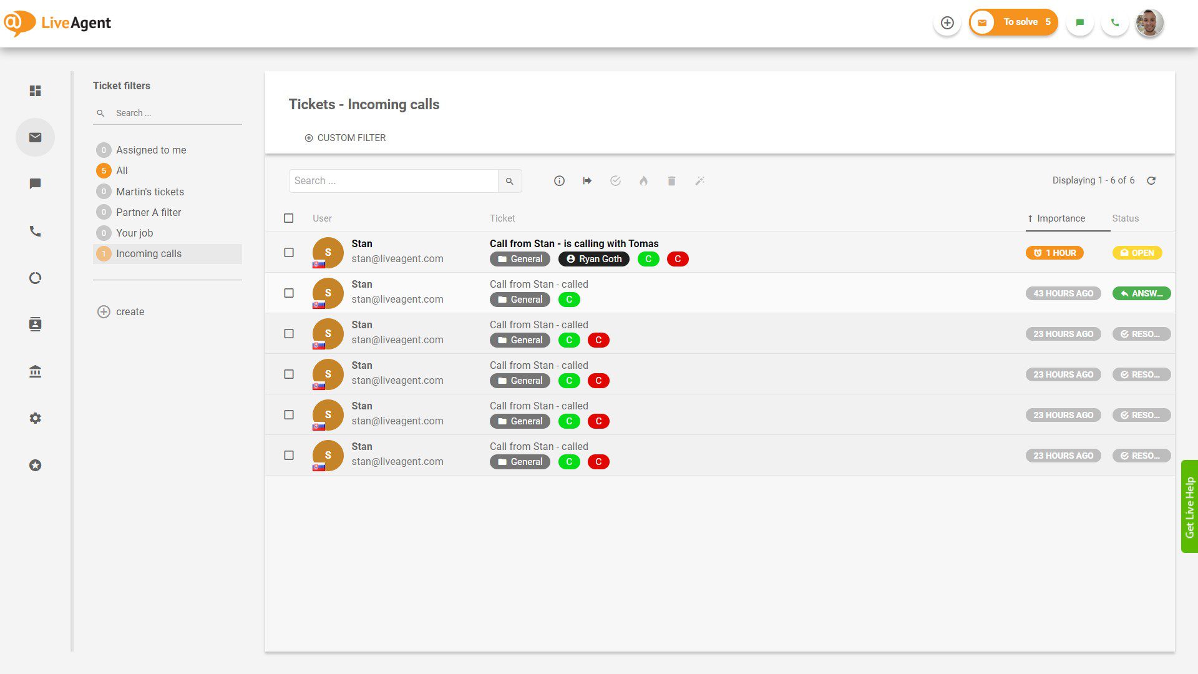Open the Calls section phone icon
The width and height of the screenshot is (1198, 674).
coord(35,231)
